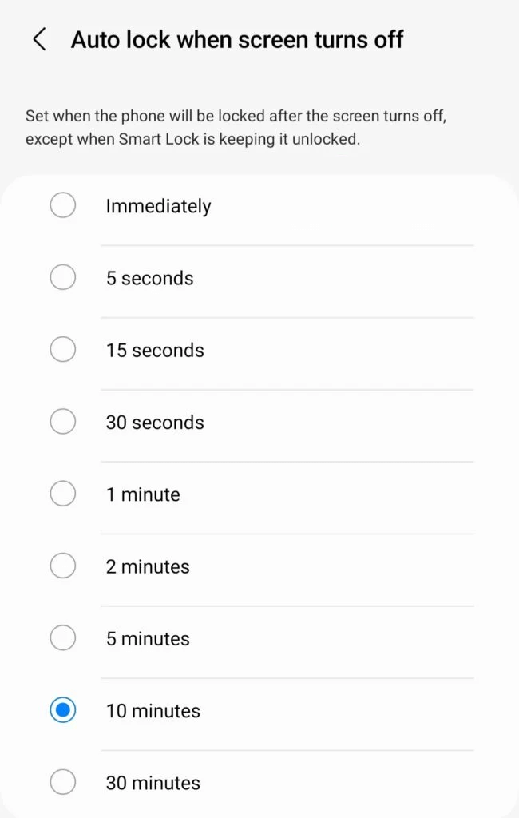This screenshot has width=519, height=818.
Task: Click the back arrow icon
Action: 38,38
